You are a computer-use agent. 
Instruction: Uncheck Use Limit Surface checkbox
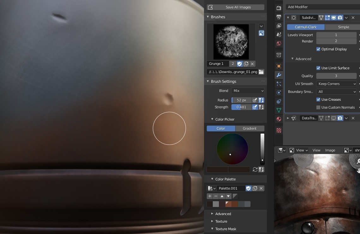click(x=318, y=68)
